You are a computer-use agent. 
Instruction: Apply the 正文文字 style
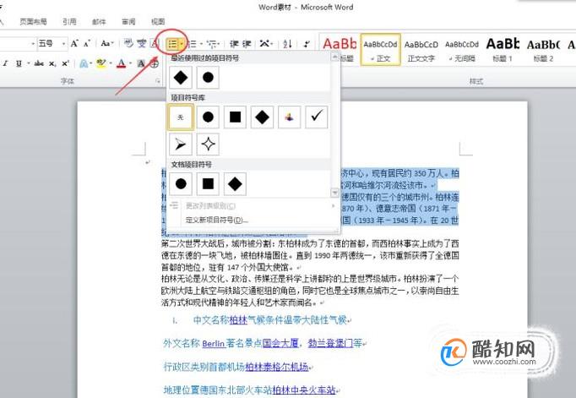pos(421,50)
